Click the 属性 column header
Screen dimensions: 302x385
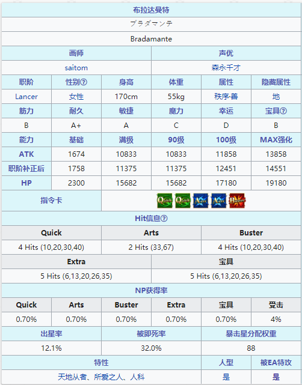click(x=226, y=82)
